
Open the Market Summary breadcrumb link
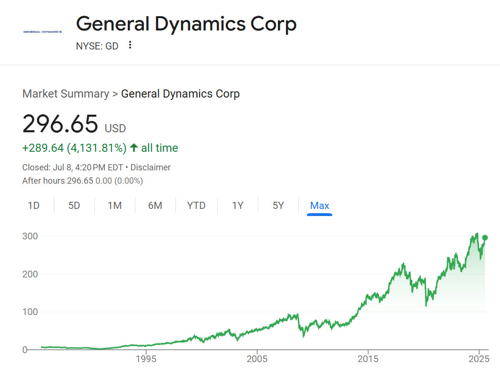(66, 94)
